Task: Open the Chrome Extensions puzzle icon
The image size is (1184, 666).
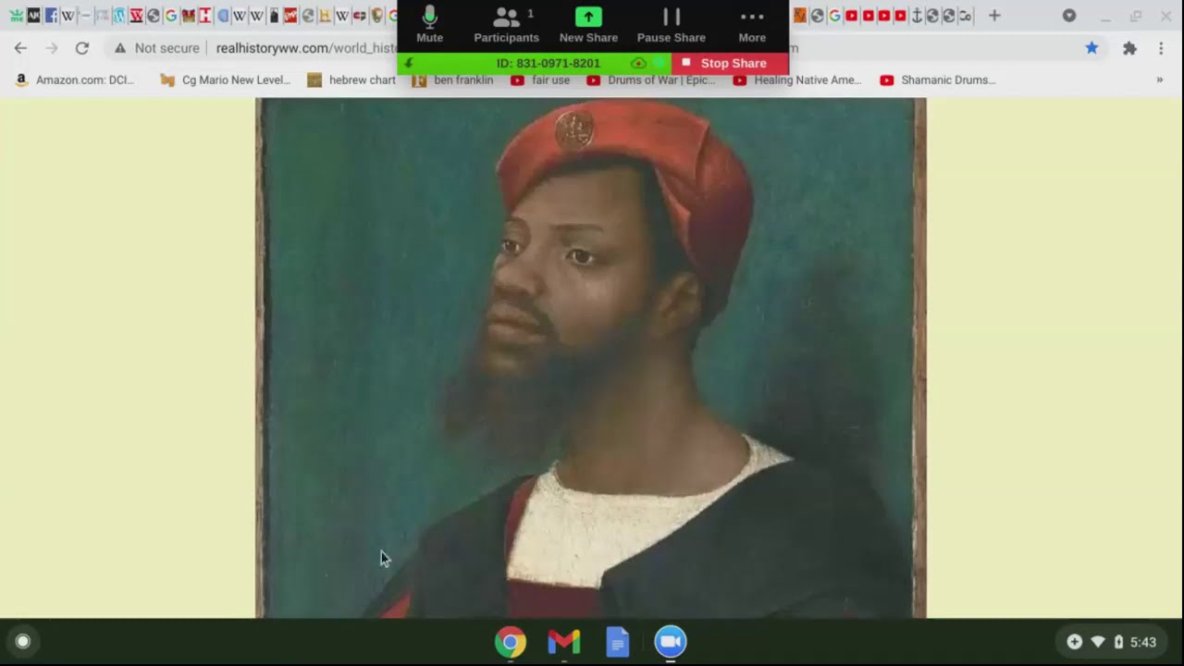Action: (x=1129, y=48)
